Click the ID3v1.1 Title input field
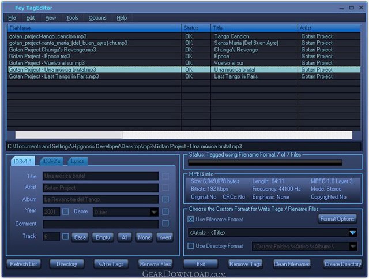Screen dimensions: 369x279 [100, 176]
